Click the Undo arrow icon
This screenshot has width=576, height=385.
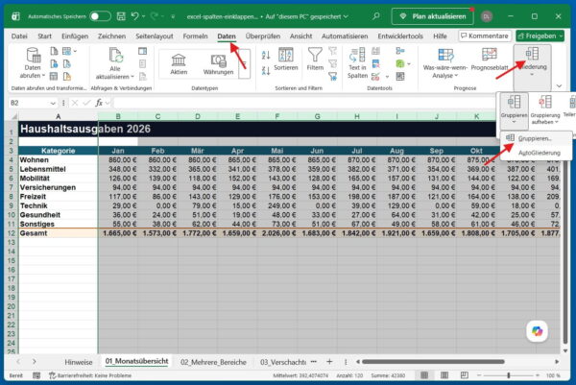point(134,16)
